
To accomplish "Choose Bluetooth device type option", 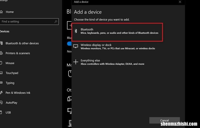I will point(117,32).
